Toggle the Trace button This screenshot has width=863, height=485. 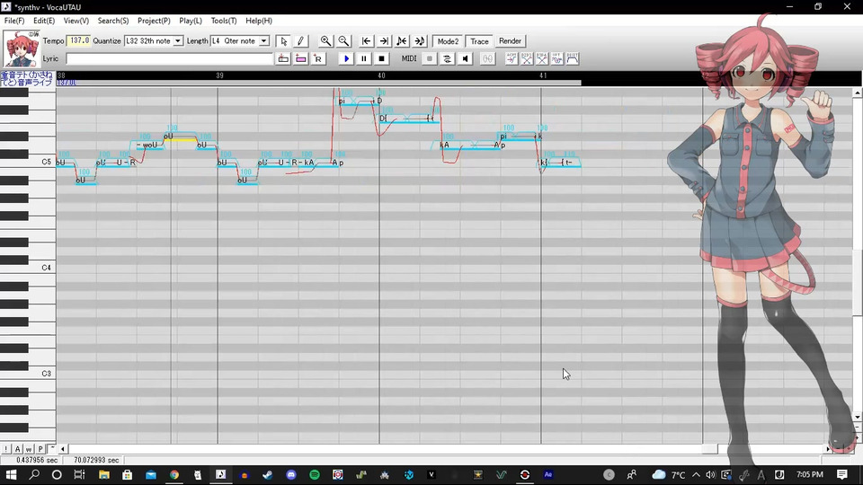pyautogui.click(x=479, y=41)
